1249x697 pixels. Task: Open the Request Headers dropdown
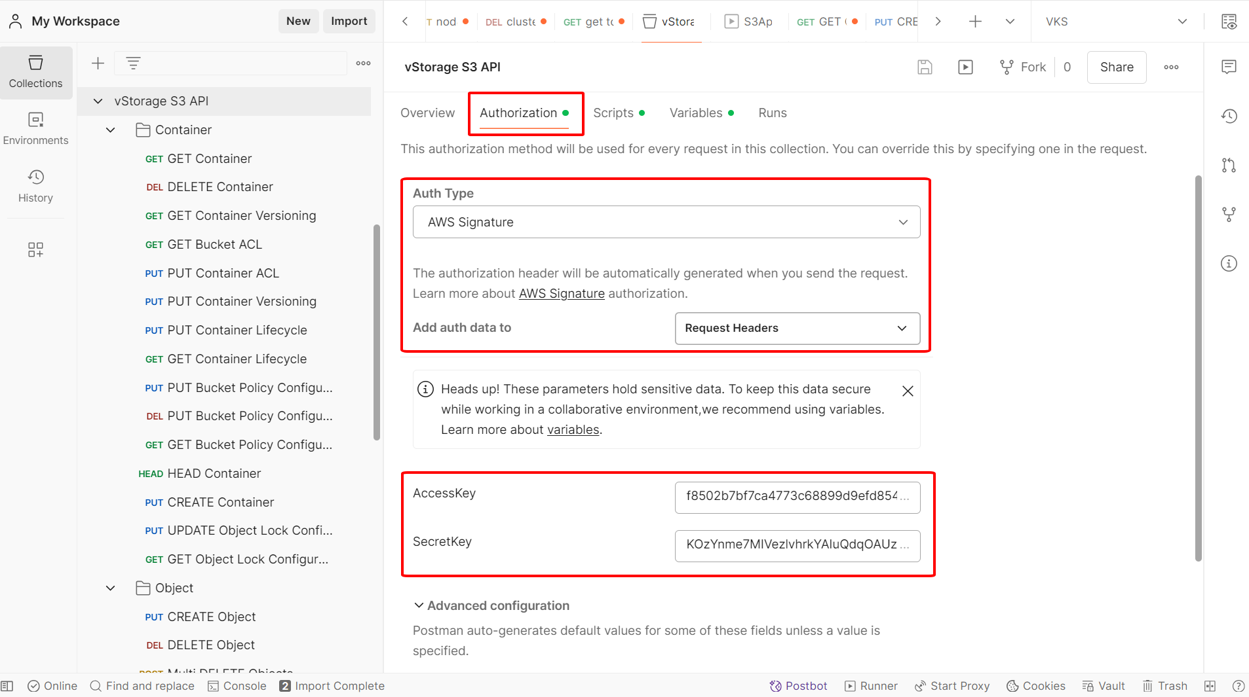point(797,328)
